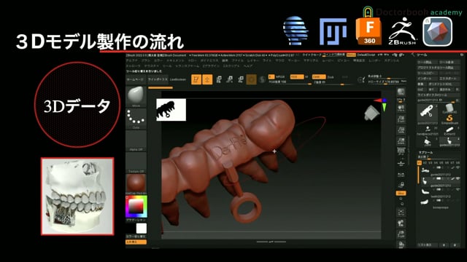Select the SimpleBrush tool icon
This screenshot has height=262, width=467.
(449, 119)
